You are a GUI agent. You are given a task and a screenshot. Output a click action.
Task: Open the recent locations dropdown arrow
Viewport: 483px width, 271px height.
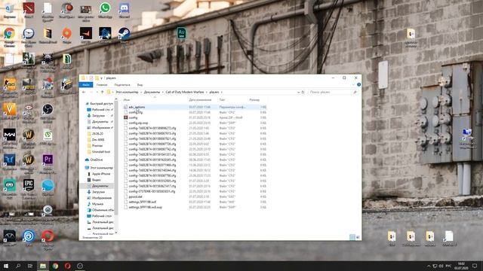(97, 92)
